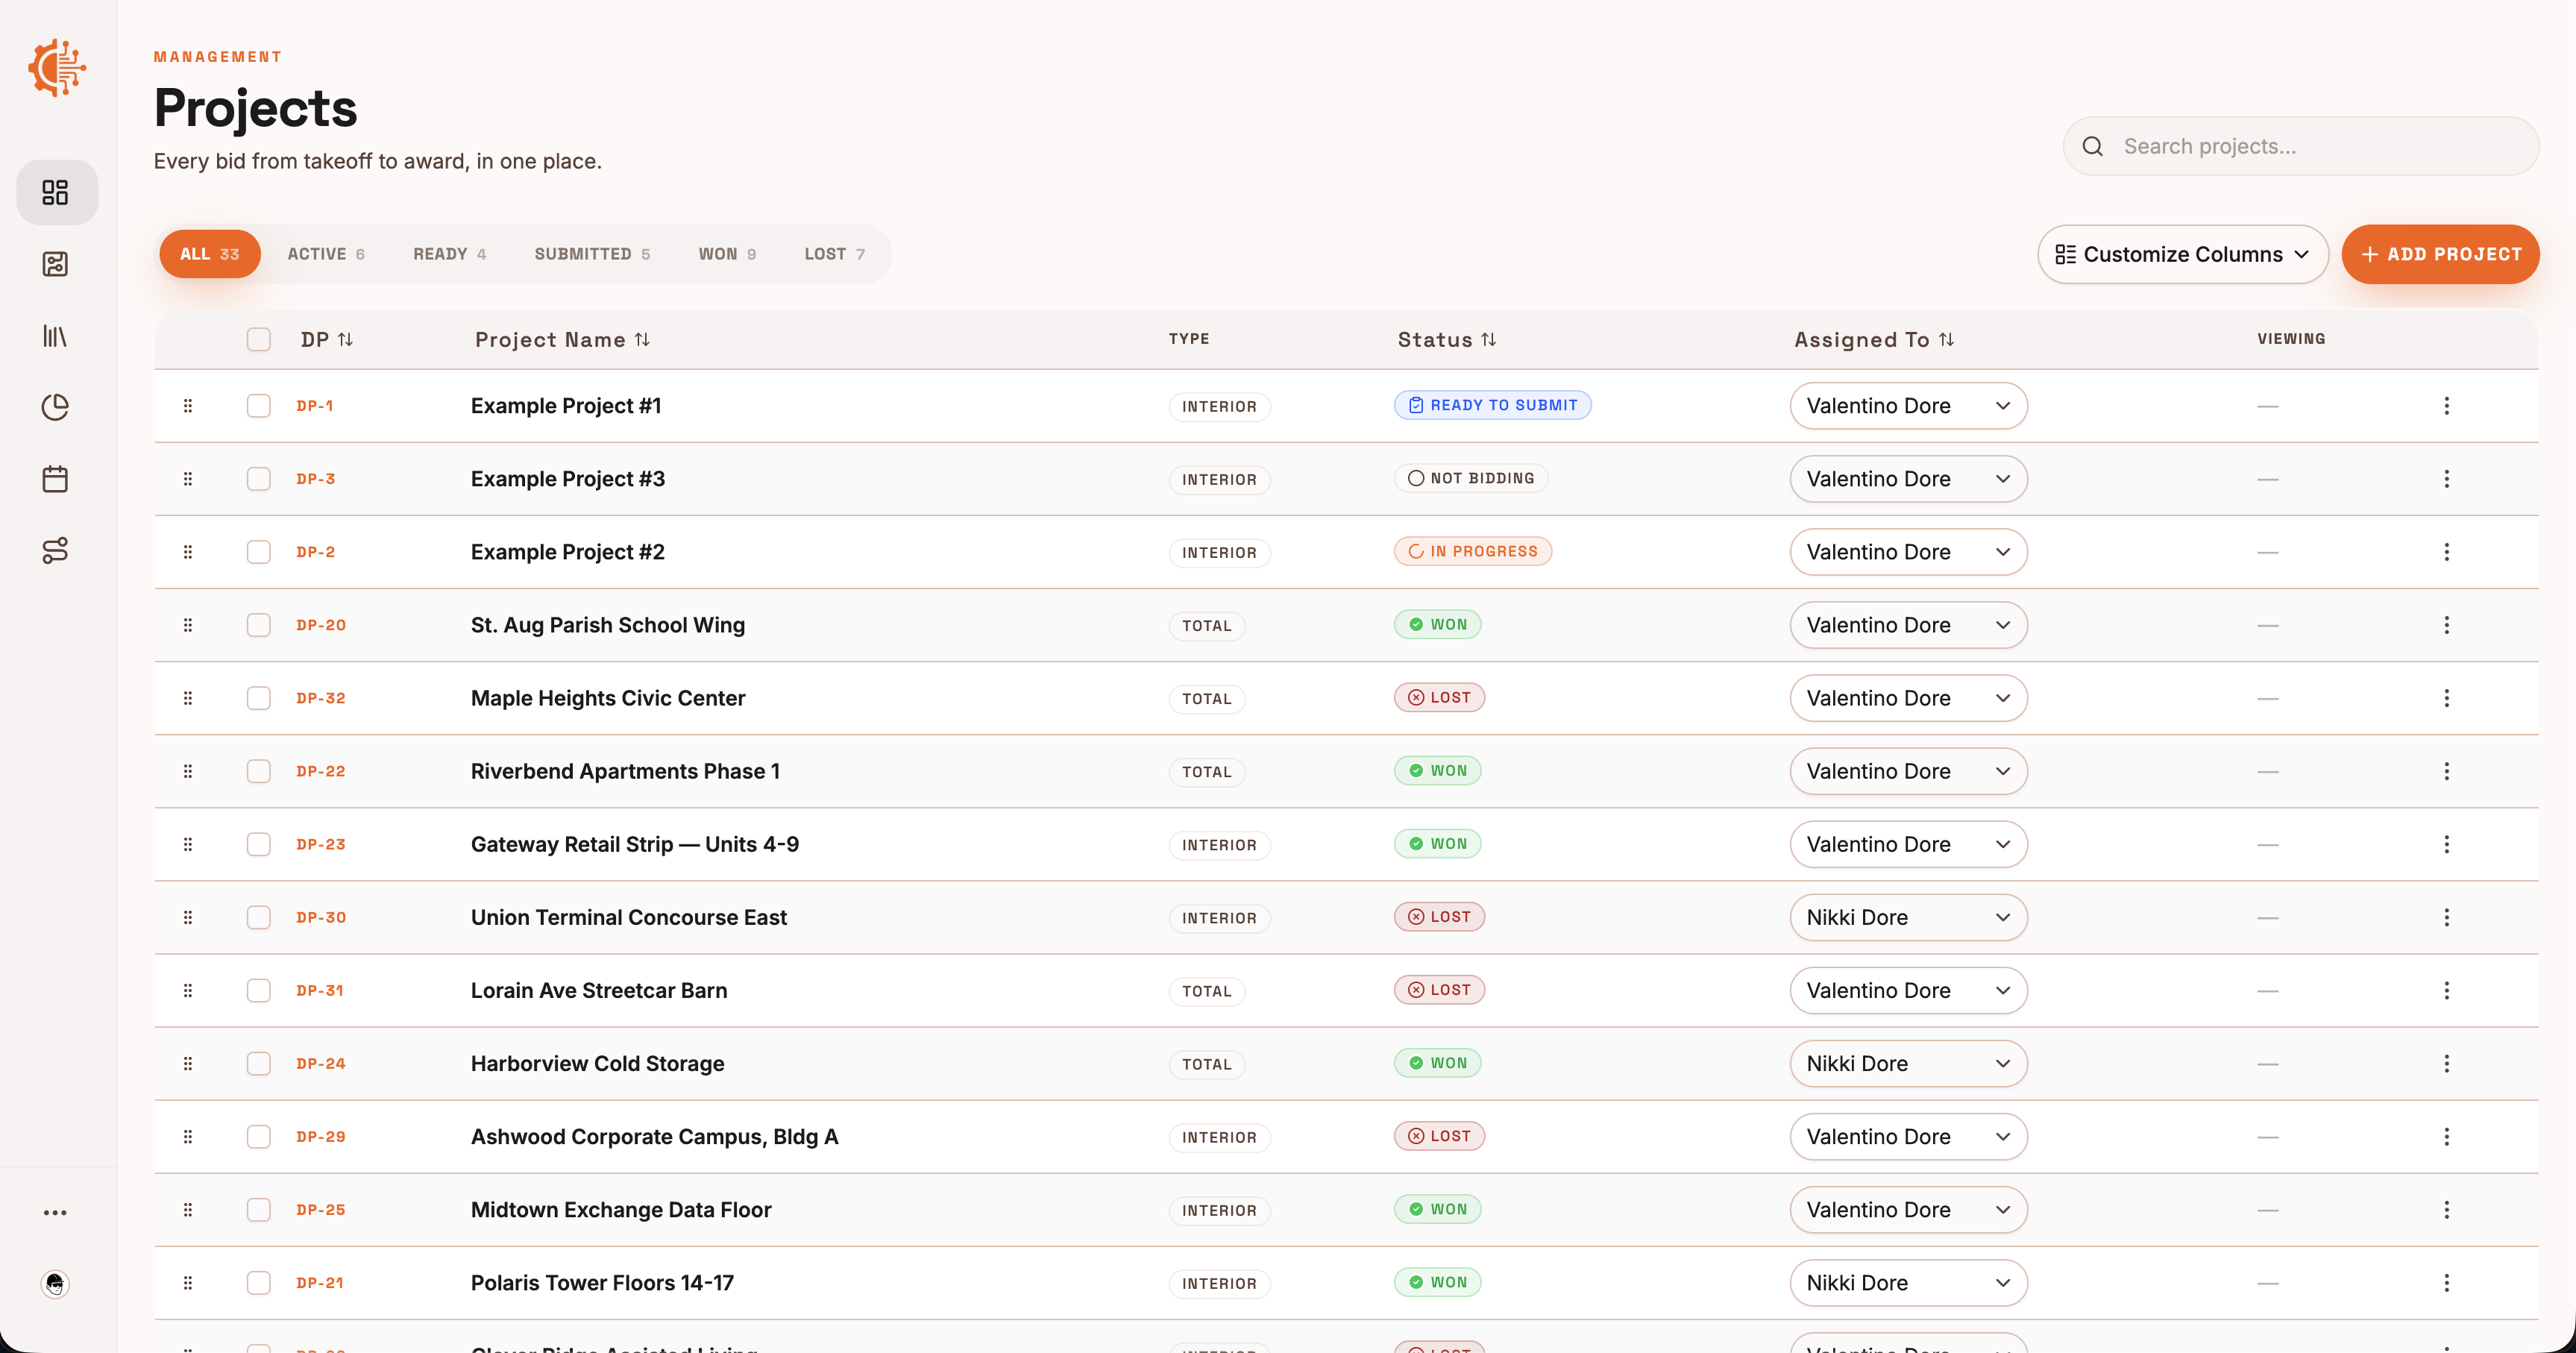Viewport: 2576px width, 1353px height.
Task: Open the dashboard grid sidebar icon
Action: 56,192
